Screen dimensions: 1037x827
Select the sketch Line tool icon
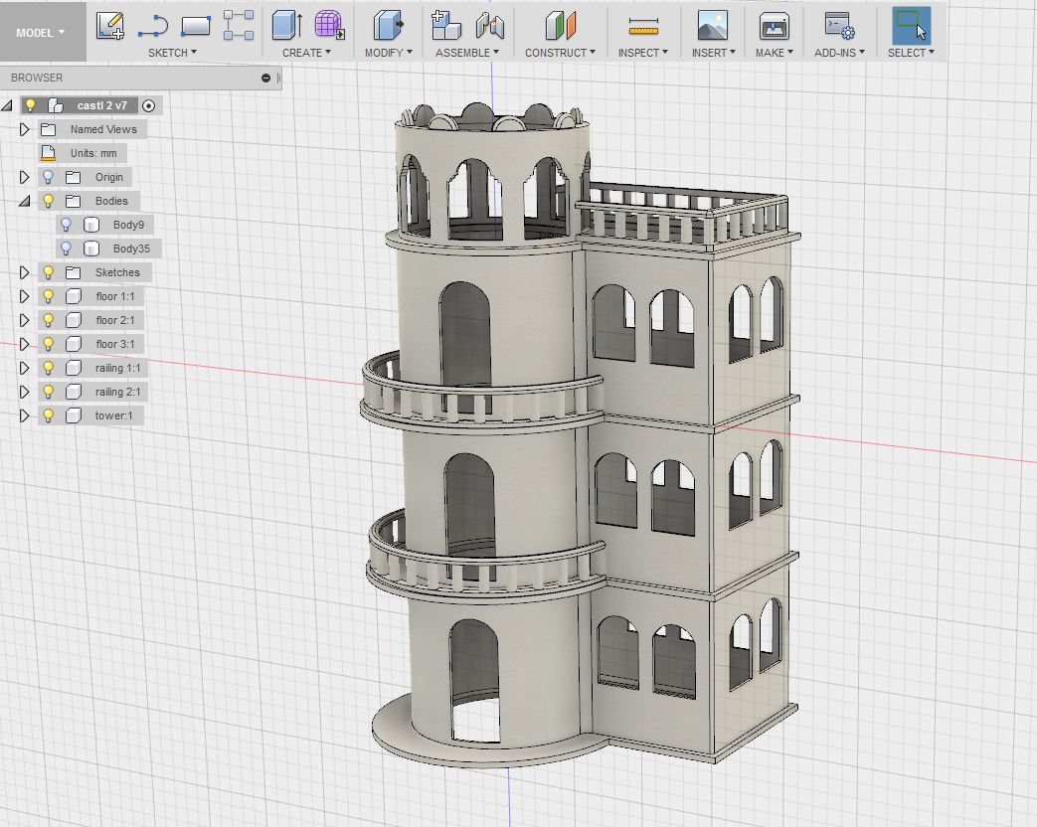tap(153, 27)
